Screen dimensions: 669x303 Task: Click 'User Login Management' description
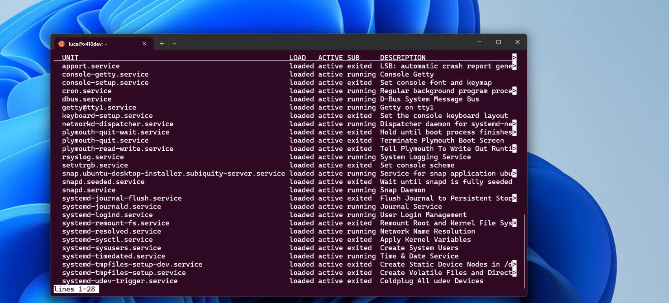coord(423,215)
